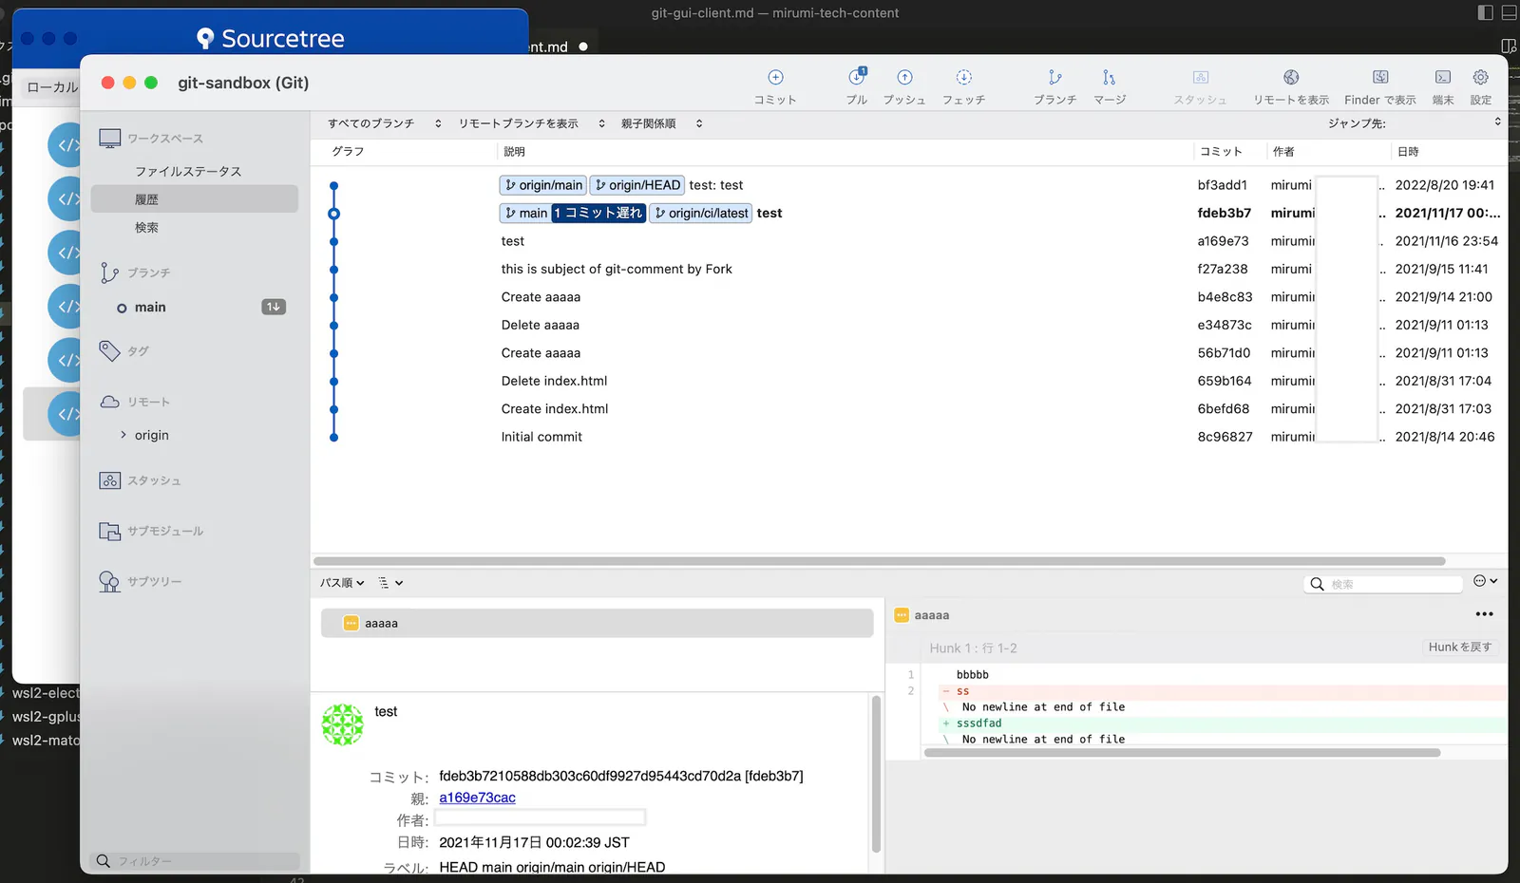This screenshot has width=1520, height=883.
Task: Click the commit list horizontal scrollbar
Action: click(x=879, y=561)
